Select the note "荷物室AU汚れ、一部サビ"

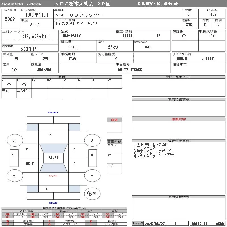pyautogui.click(x=152, y=150)
